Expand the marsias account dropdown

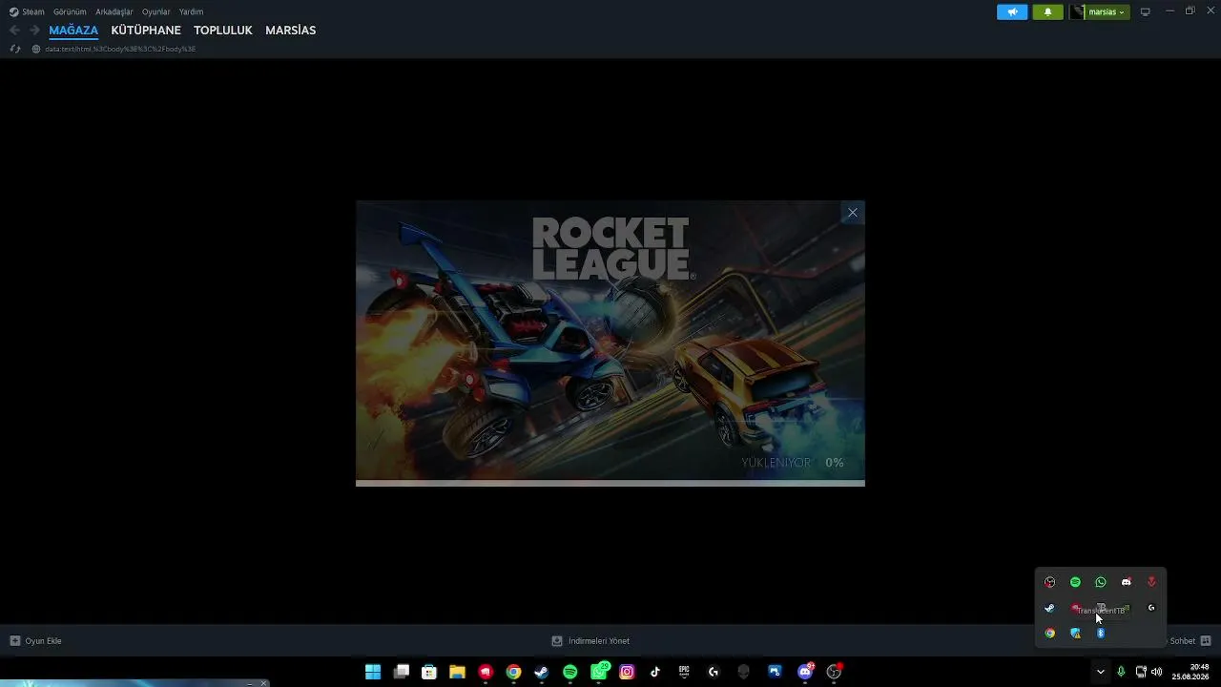1099,11
